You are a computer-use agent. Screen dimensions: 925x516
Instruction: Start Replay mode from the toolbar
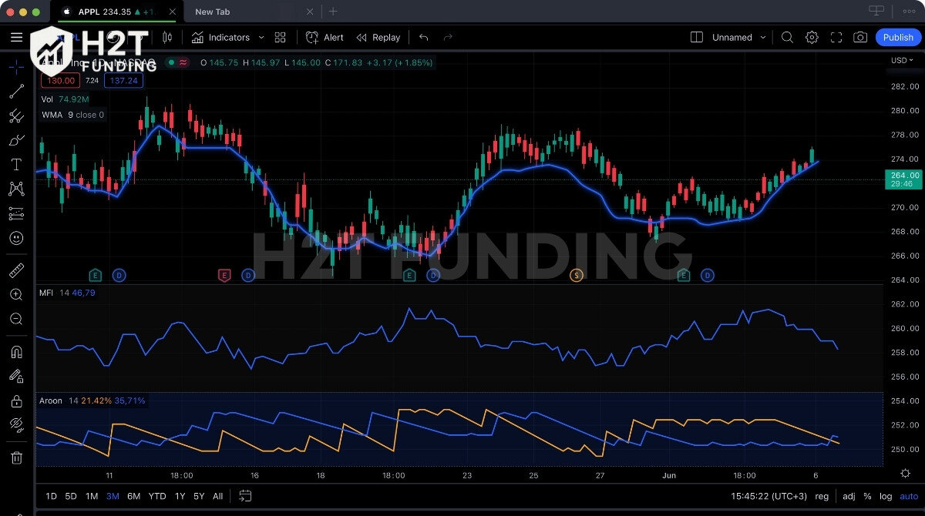378,37
